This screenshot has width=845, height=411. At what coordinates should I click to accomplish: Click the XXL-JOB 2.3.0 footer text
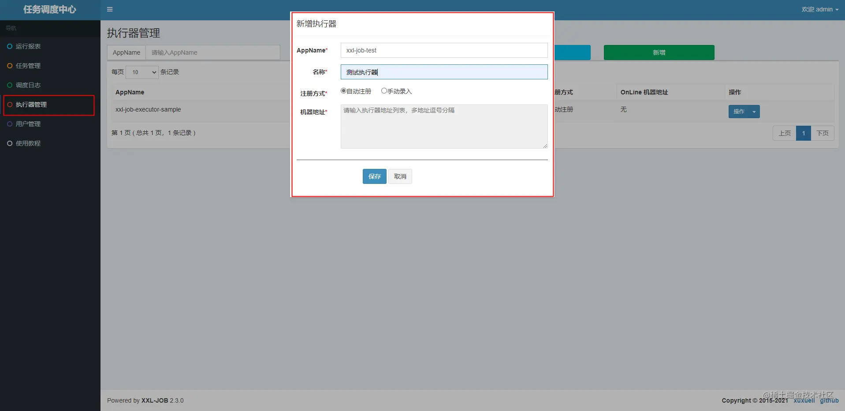[x=162, y=400]
